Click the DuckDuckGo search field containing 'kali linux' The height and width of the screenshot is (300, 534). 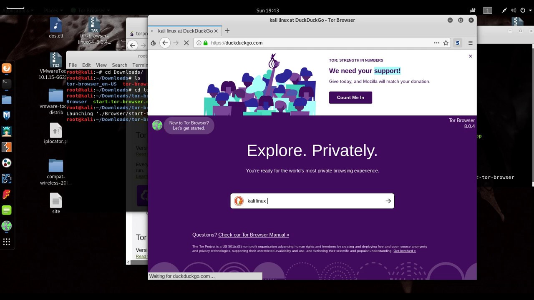[x=313, y=201]
